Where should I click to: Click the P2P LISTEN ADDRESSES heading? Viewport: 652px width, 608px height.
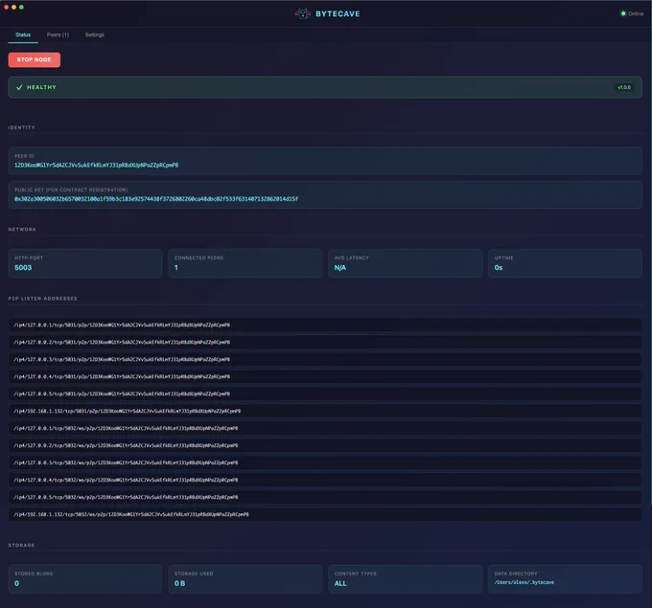pos(42,299)
